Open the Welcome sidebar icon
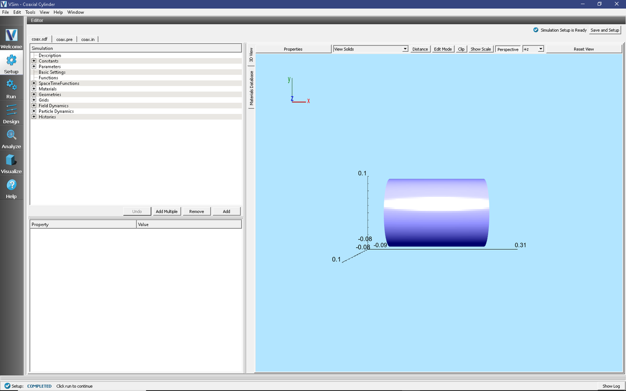This screenshot has width=626, height=391. tap(11, 36)
